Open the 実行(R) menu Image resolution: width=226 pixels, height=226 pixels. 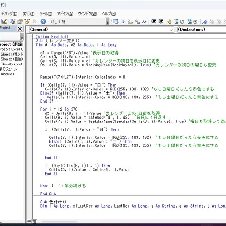pyautogui.click(x=28, y=14)
